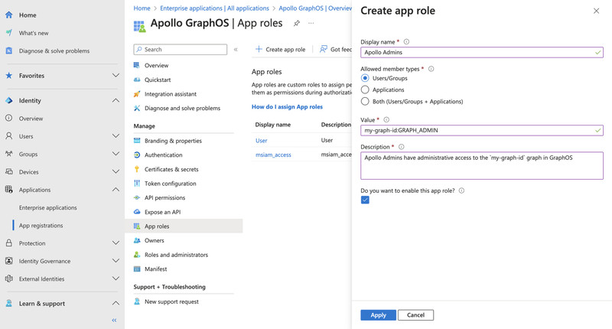Click the Learn & support icon
Image resolution: width=612 pixels, height=329 pixels.
coord(8,303)
